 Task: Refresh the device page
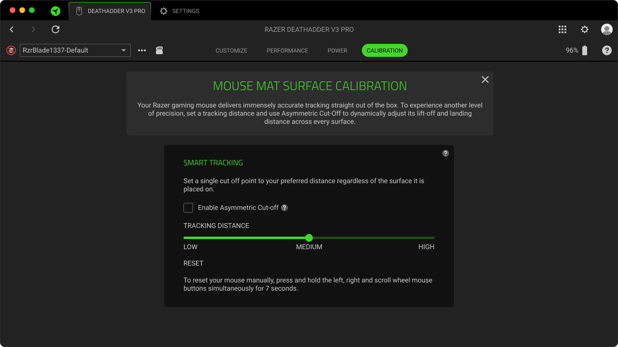coord(56,29)
